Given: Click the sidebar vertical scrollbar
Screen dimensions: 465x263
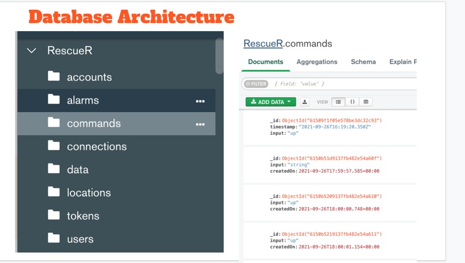Looking at the screenshot, I should [219, 56].
